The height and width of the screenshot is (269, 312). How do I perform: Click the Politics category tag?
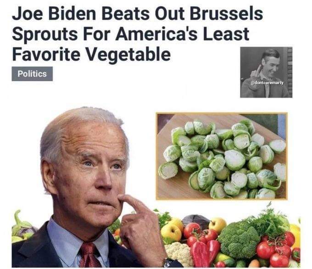click(x=32, y=74)
